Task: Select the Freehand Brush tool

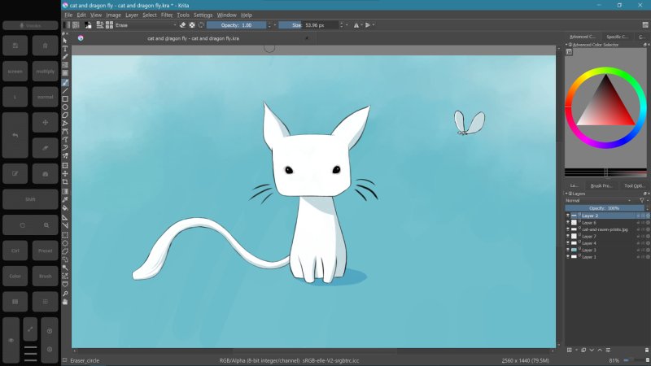Action: 65,82
